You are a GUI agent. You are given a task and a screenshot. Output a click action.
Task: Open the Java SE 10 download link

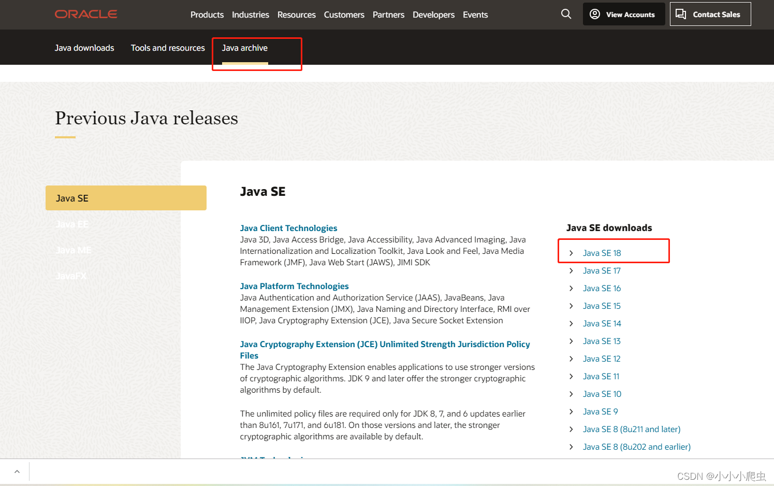pos(602,394)
